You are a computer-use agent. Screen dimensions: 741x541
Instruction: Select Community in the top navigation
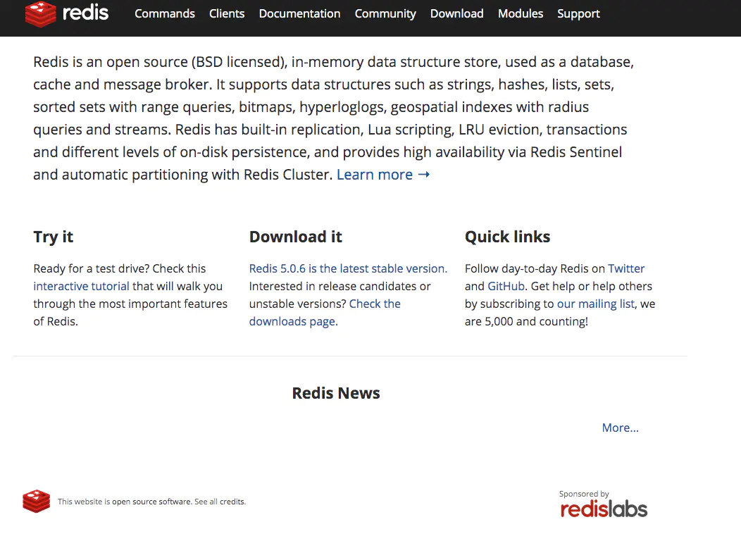(x=385, y=13)
